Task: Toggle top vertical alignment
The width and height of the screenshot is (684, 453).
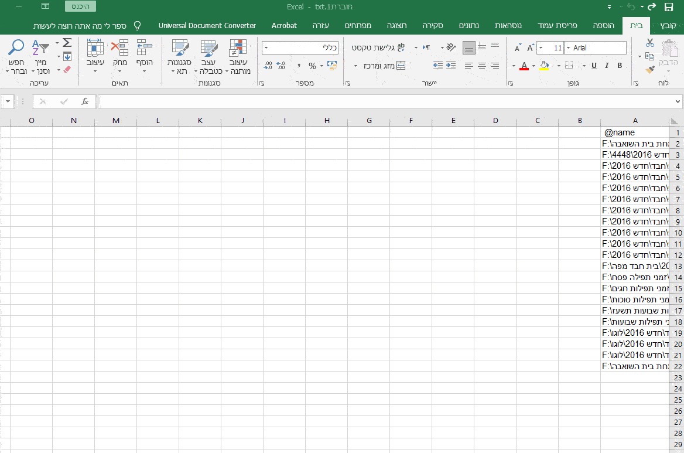Action: pos(495,45)
